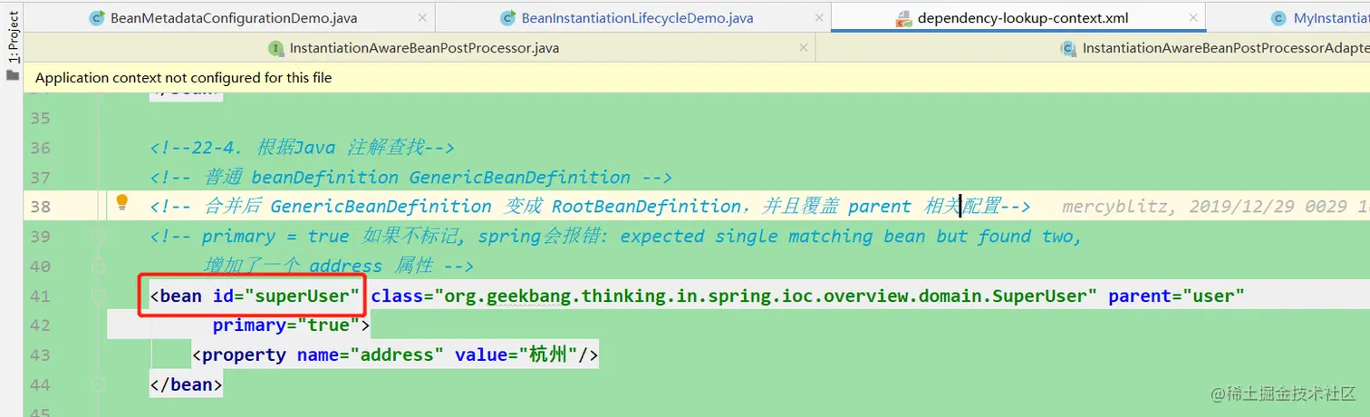1370x417 pixels.
Task: Collapse the bean fold marker at line 41
Action: 99,296
